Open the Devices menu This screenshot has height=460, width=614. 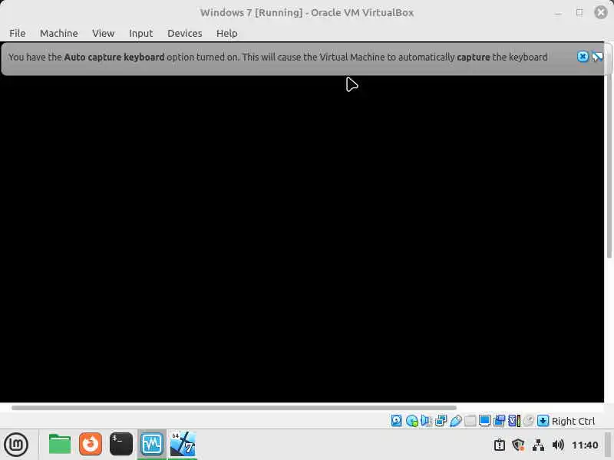pos(185,33)
